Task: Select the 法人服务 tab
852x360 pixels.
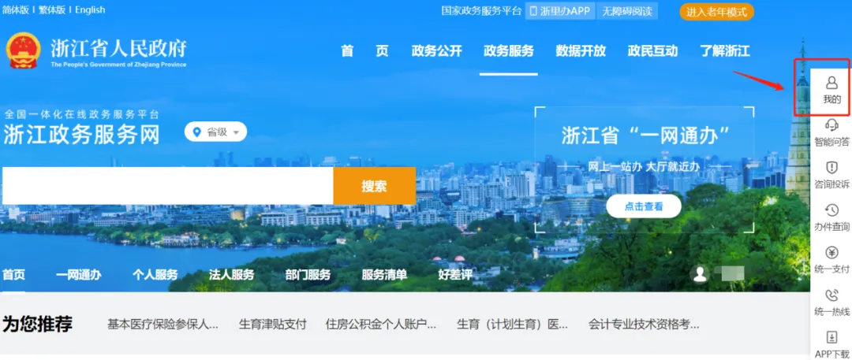Action: (231, 275)
